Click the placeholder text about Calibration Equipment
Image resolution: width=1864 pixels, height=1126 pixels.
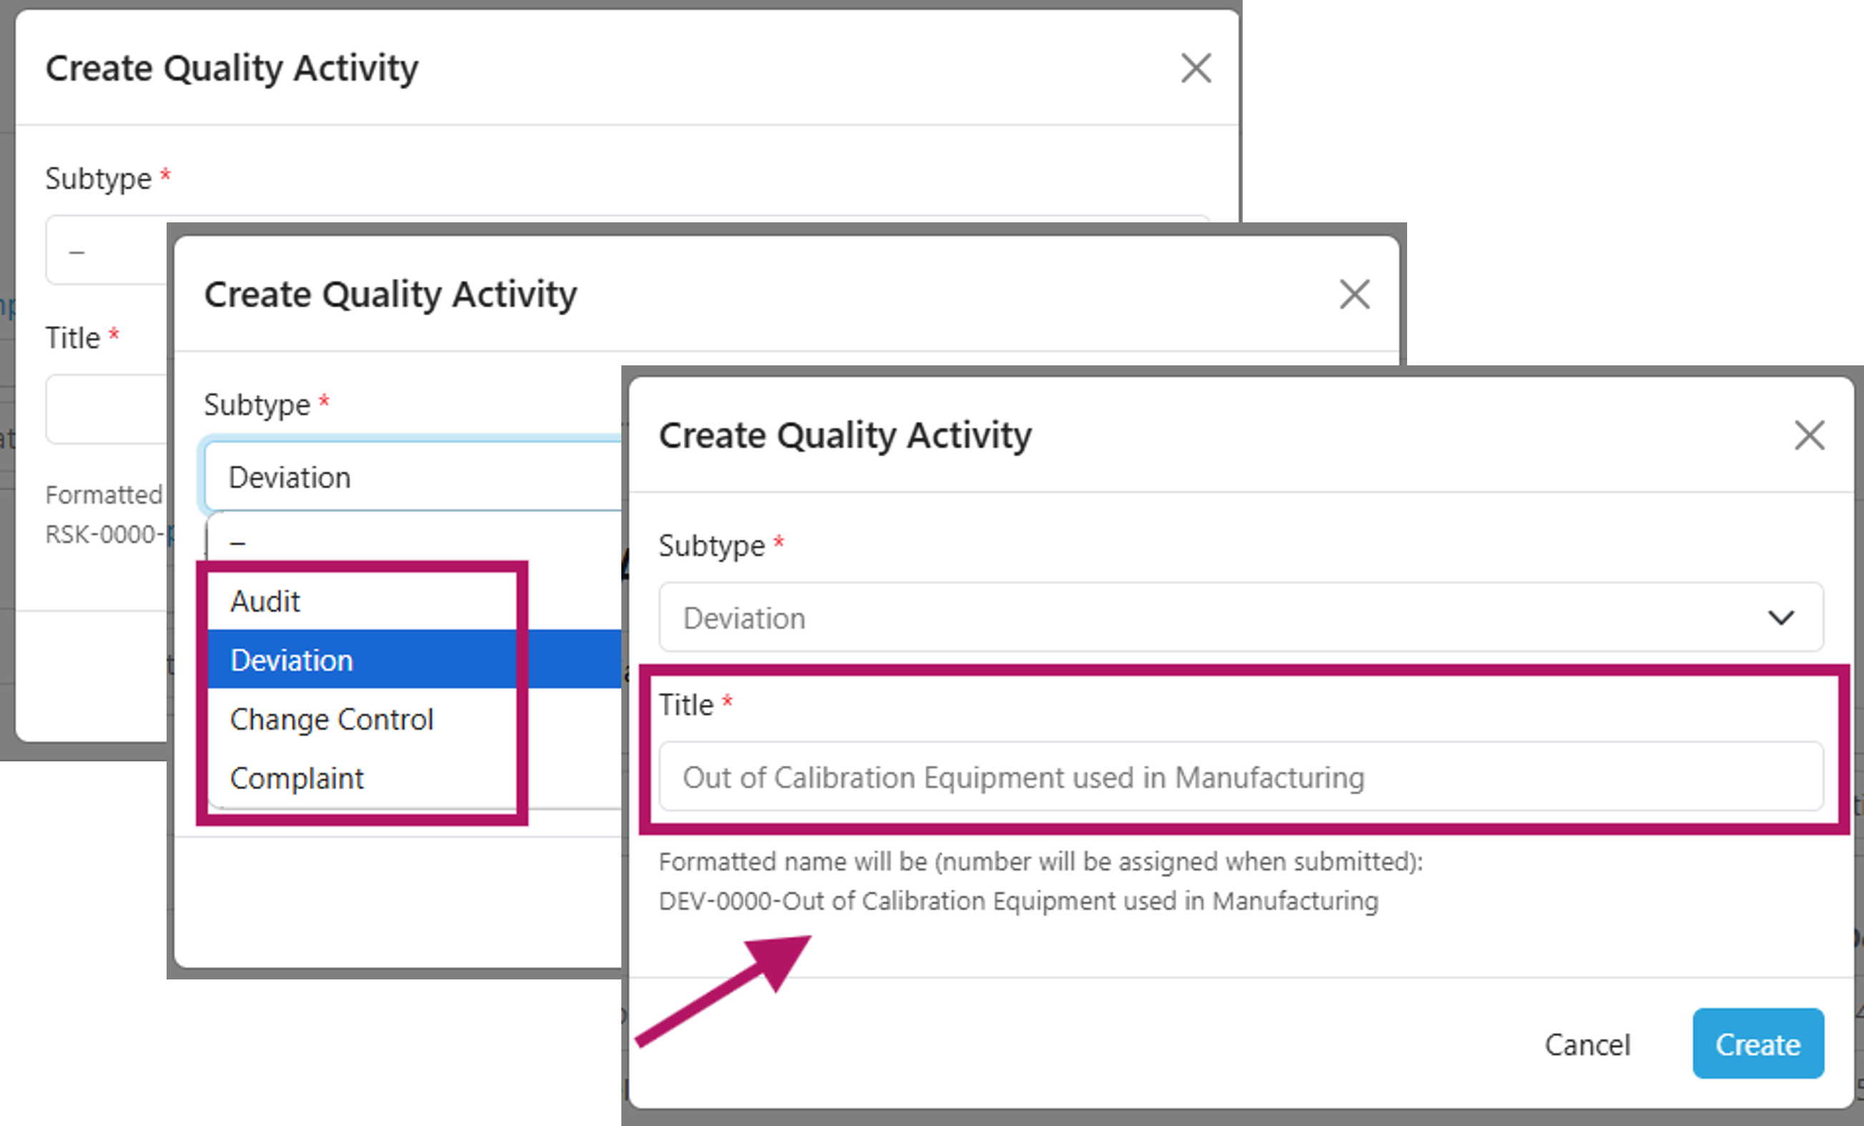1022,776
